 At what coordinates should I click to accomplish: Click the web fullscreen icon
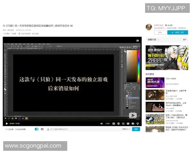coord(133,124)
